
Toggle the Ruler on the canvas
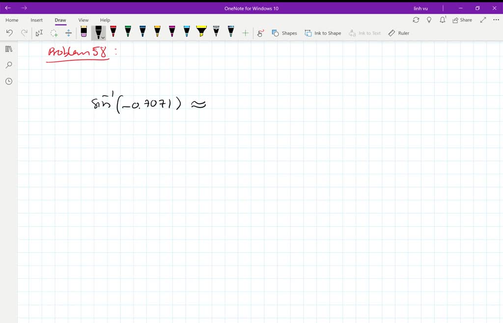pyautogui.click(x=398, y=33)
